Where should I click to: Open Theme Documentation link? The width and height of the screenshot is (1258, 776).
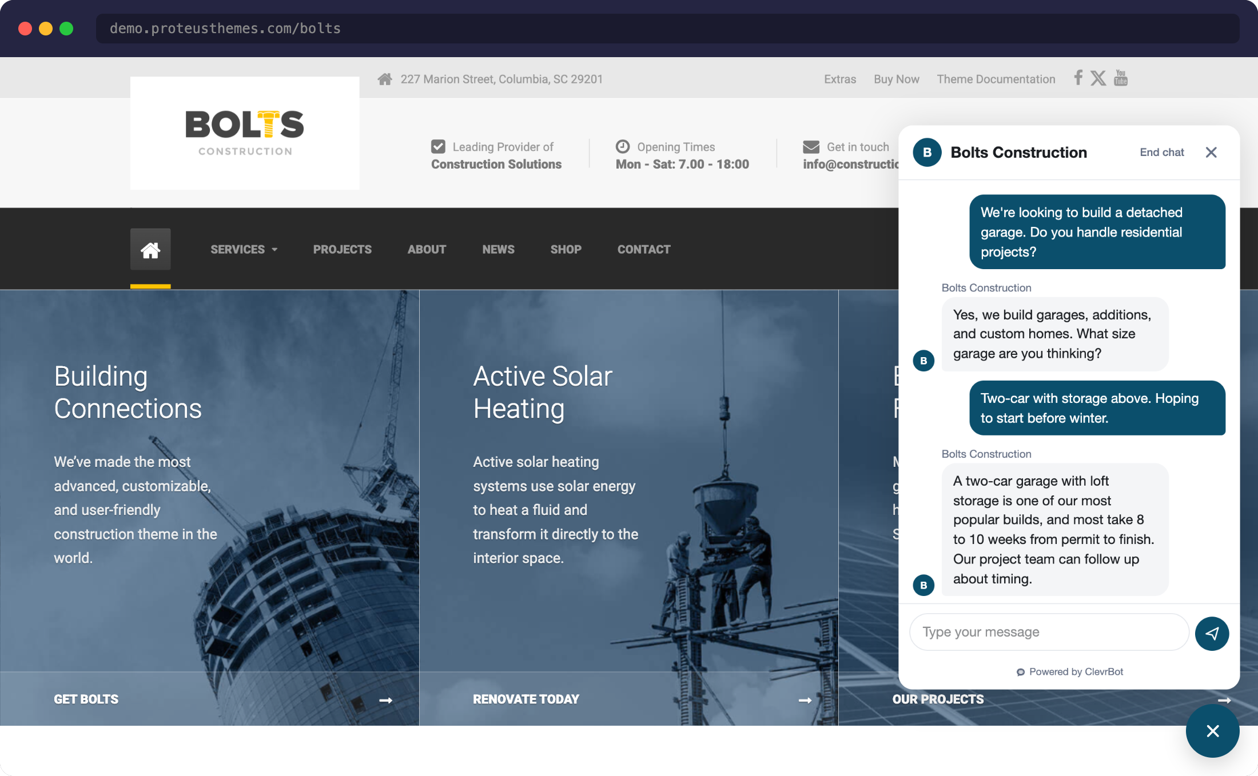point(996,79)
